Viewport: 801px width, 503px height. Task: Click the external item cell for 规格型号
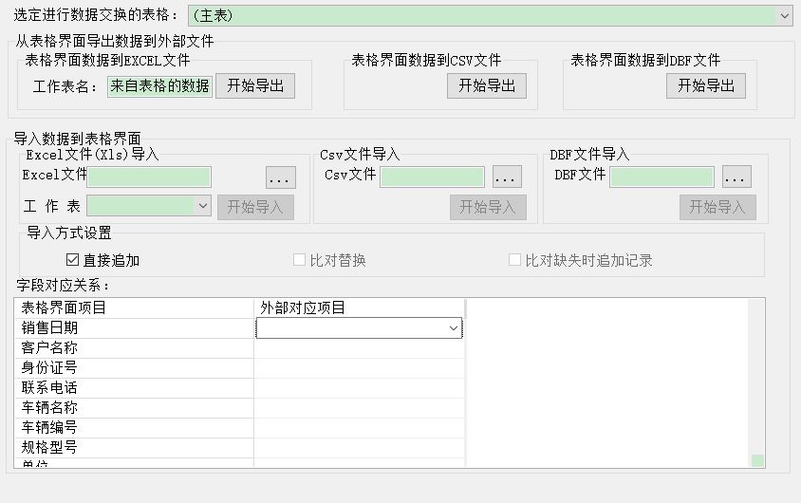[x=359, y=448]
